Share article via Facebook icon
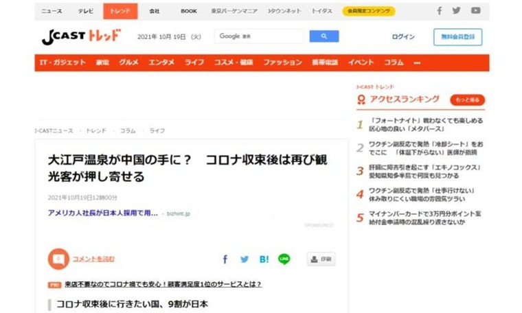 pos(225,259)
